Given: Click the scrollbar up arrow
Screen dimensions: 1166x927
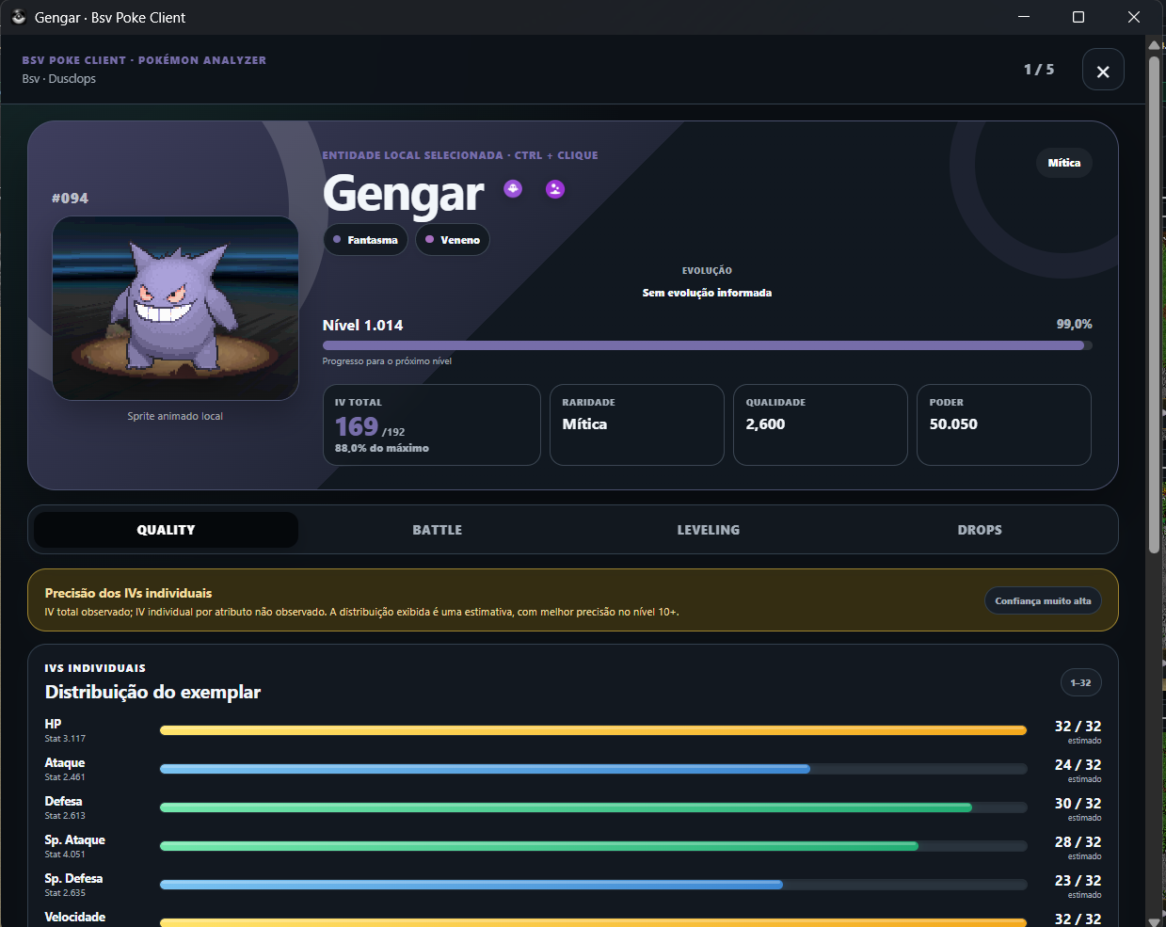Looking at the screenshot, I should coord(1154,43).
